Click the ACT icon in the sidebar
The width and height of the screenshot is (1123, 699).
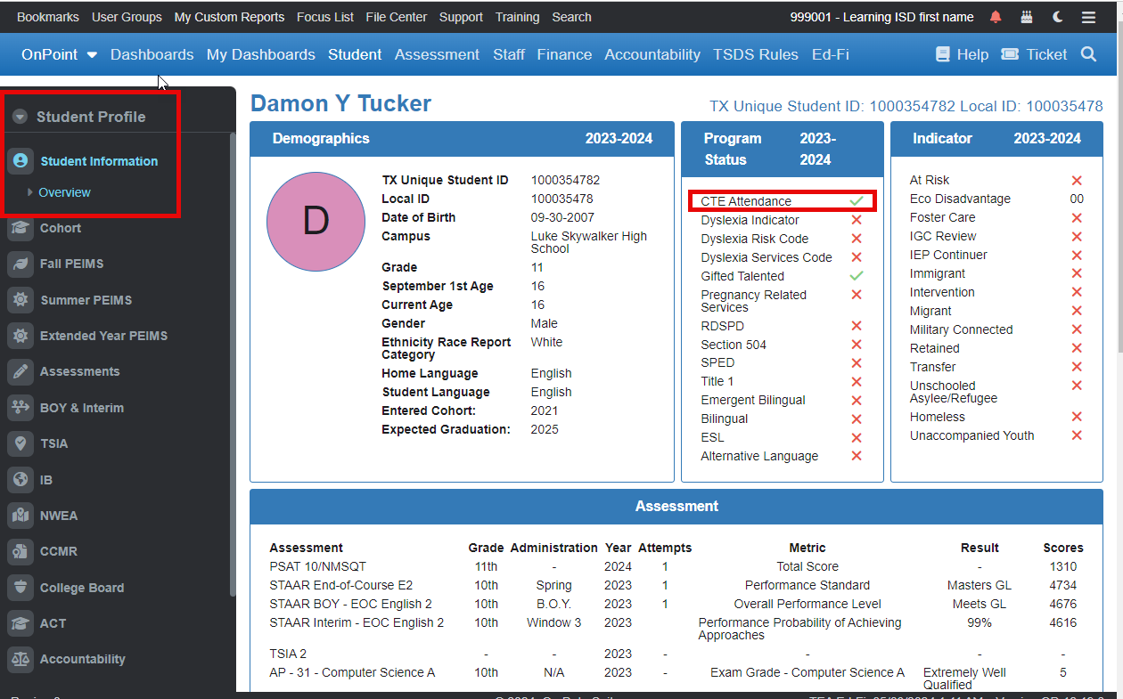coord(20,623)
